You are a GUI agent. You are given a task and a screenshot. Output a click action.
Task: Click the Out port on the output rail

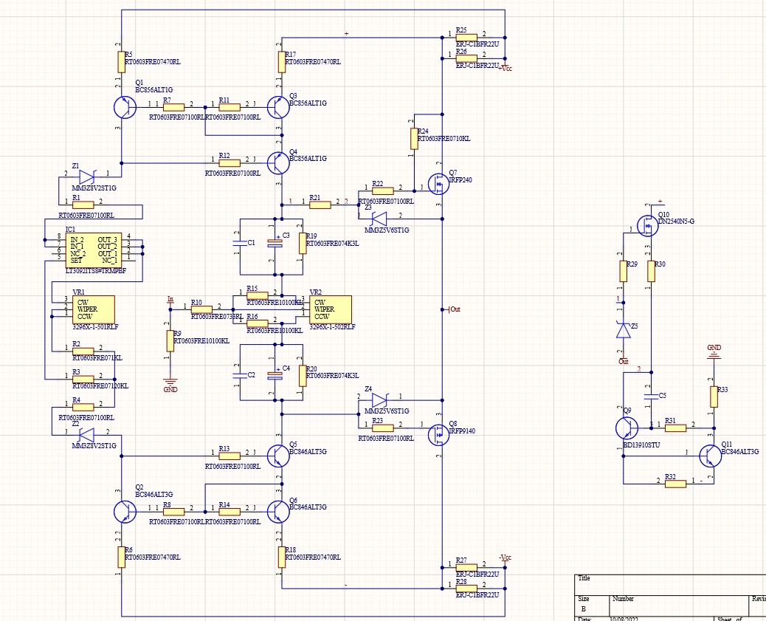point(455,309)
